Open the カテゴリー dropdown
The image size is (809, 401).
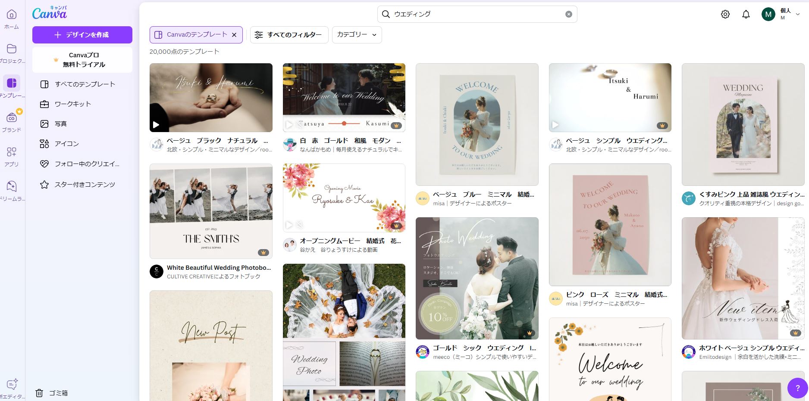[357, 35]
